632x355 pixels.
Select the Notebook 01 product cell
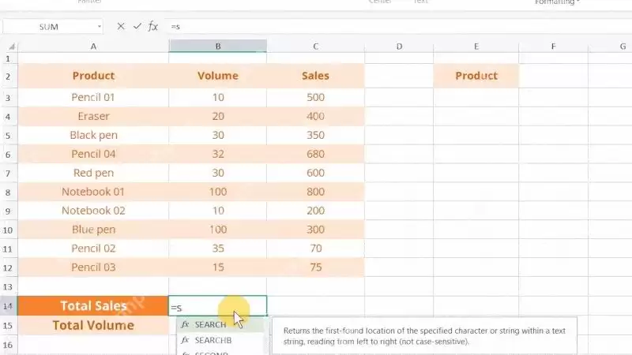point(93,192)
